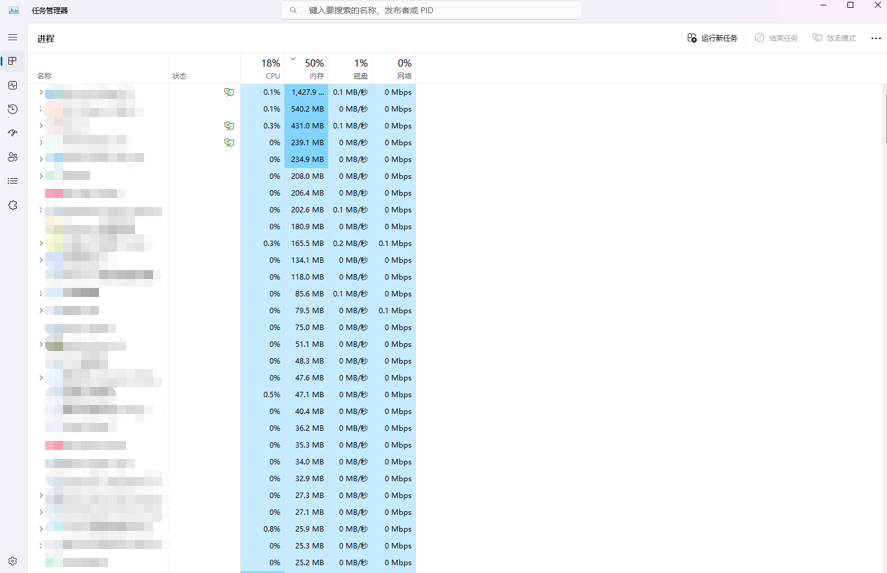Select the 25.2 MB memory cell

pos(306,563)
